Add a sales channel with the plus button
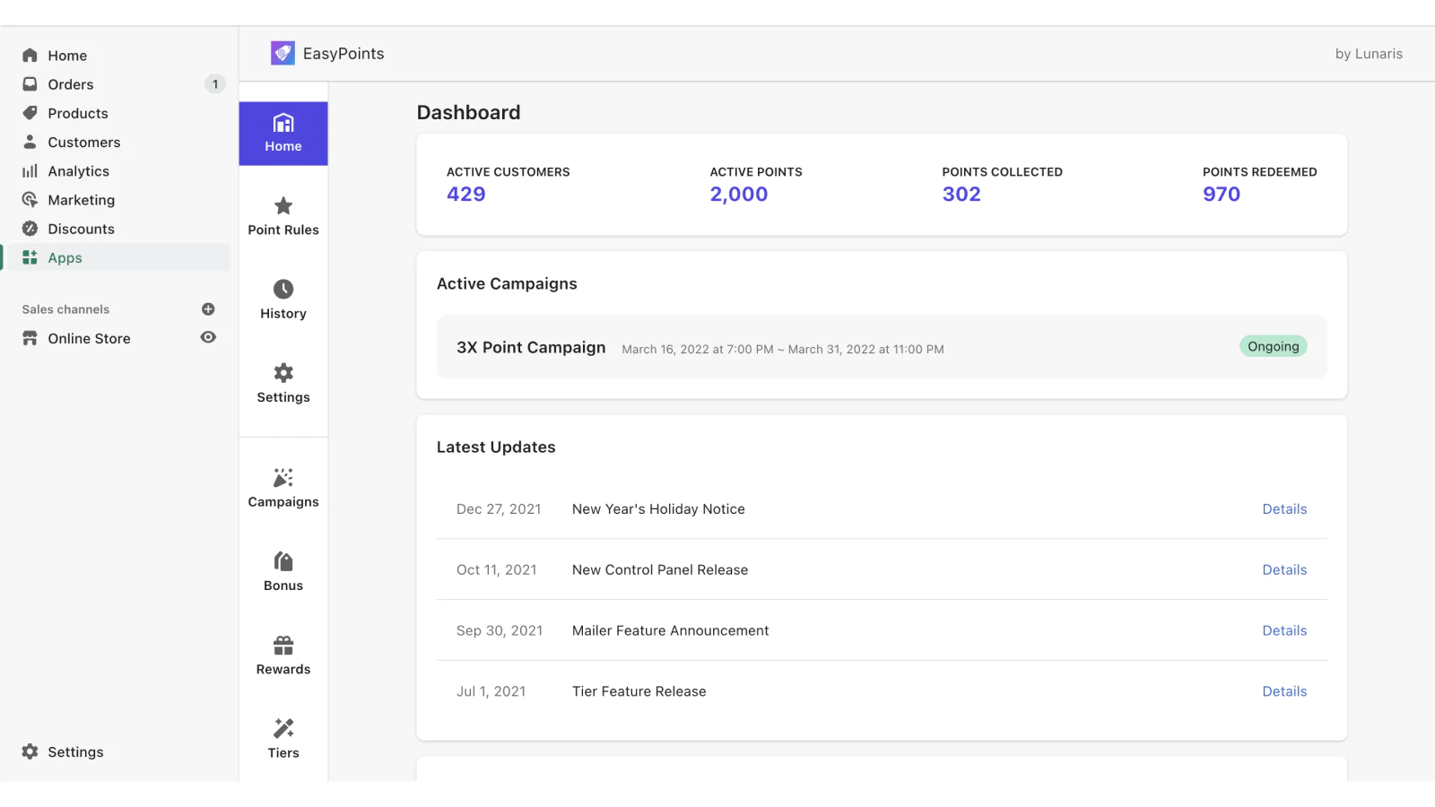The image size is (1435, 807). (x=208, y=308)
